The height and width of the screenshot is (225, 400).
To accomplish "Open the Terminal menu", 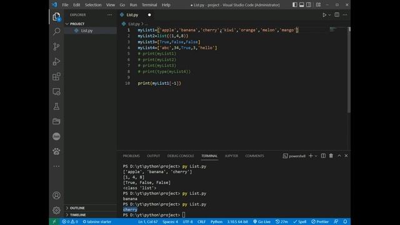I will (149, 5).
